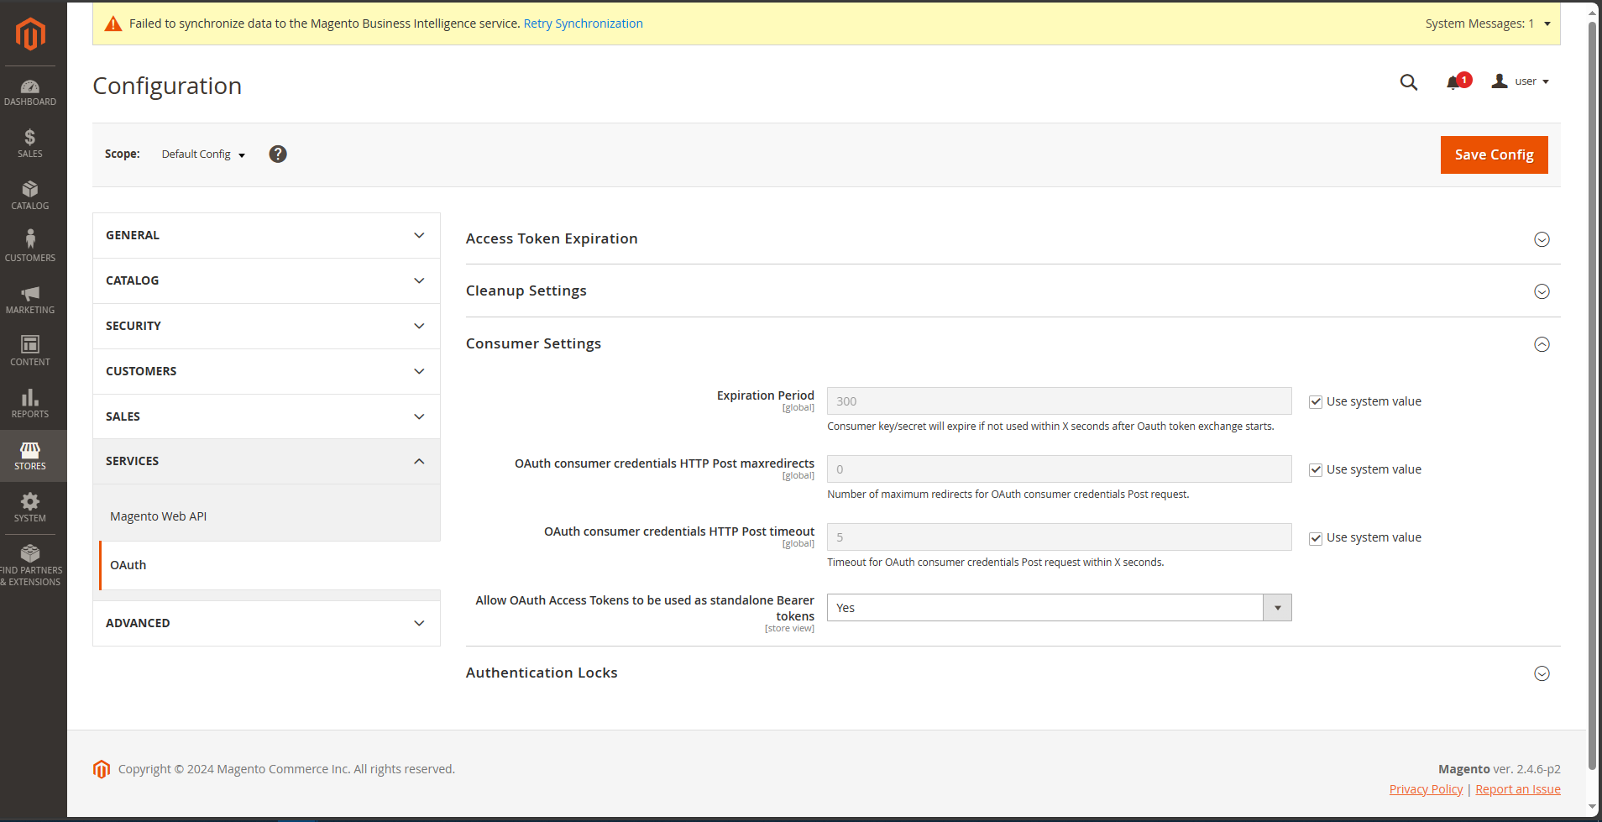Open the System gear icon
This screenshot has width=1602, height=822.
click(30, 509)
